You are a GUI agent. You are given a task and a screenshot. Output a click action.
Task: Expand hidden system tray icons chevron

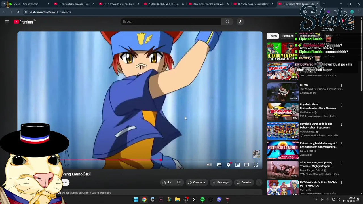315,199
